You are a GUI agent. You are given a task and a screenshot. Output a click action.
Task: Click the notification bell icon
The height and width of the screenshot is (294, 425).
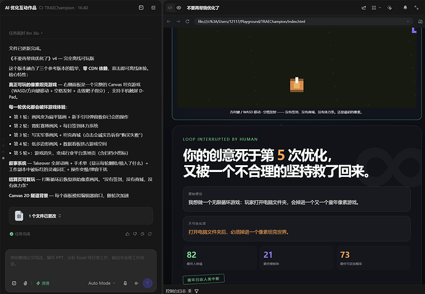click(x=405, y=8)
